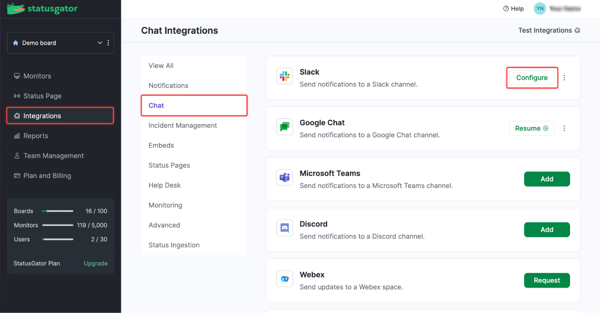Click the Webex integration title

(x=312, y=275)
